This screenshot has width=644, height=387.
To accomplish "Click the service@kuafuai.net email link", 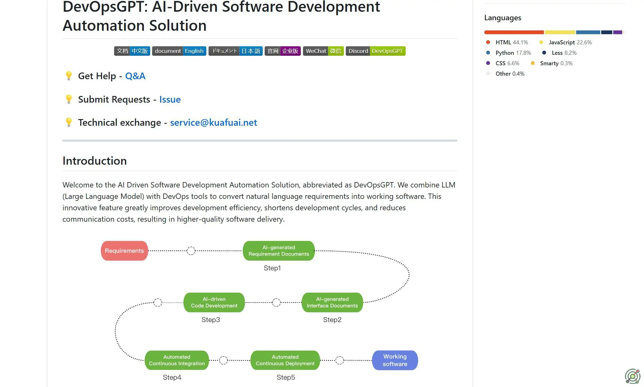I will tap(214, 123).
